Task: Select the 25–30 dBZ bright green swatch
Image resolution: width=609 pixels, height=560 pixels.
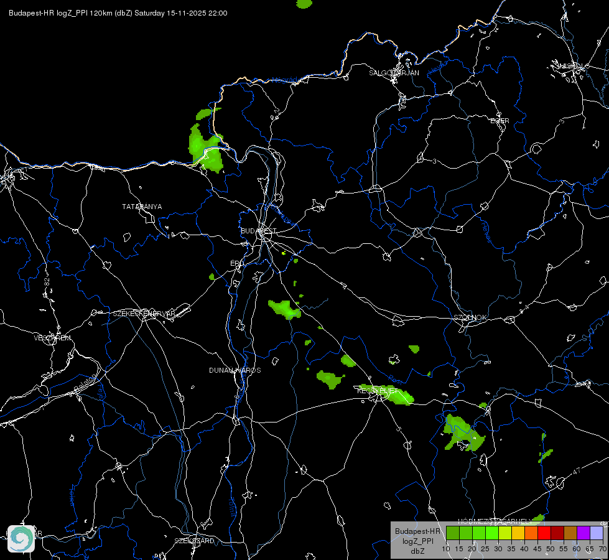Action: pos(492,533)
